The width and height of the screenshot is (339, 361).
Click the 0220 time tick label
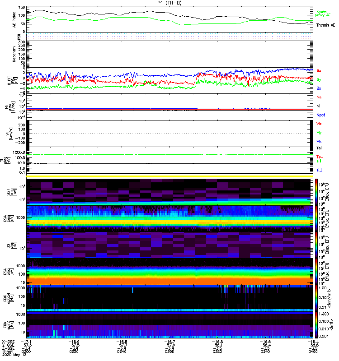[74, 352]
